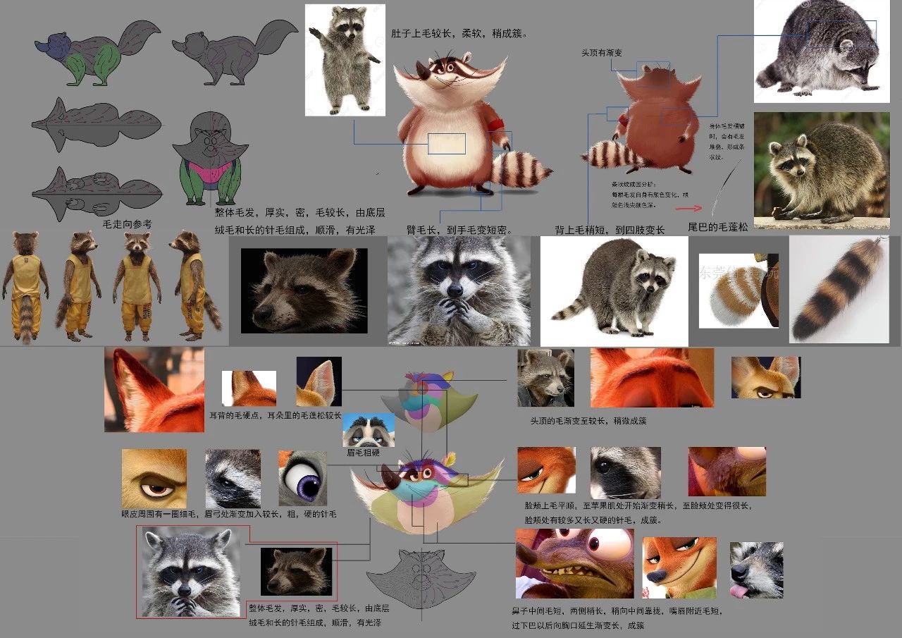Open the red-outlined raccoon with clasped paws image
This screenshot has height=638, width=902.
(x=191, y=572)
